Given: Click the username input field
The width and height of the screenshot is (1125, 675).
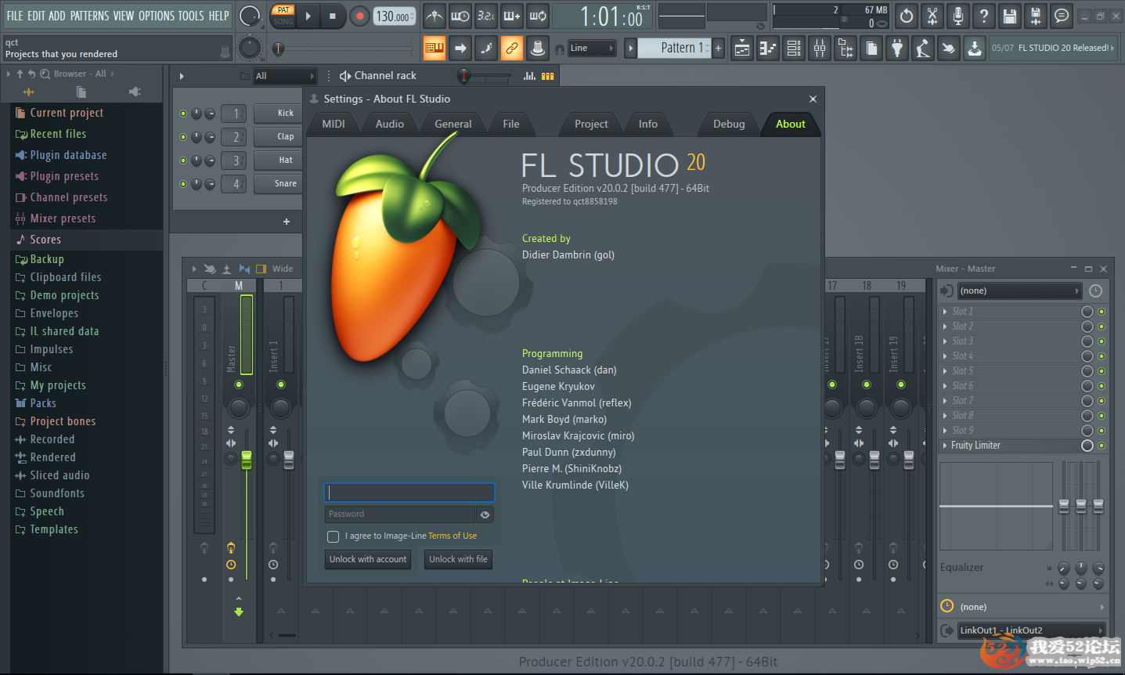Looking at the screenshot, I should pos(409,493).
